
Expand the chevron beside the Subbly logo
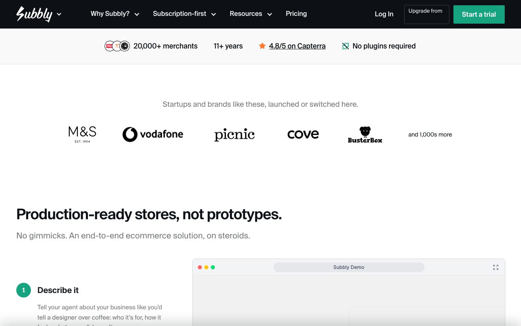(x=59, y=14)
